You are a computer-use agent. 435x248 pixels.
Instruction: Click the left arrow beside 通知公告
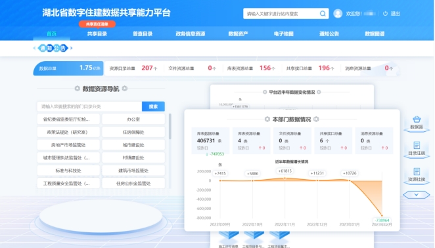coord(34,48)
